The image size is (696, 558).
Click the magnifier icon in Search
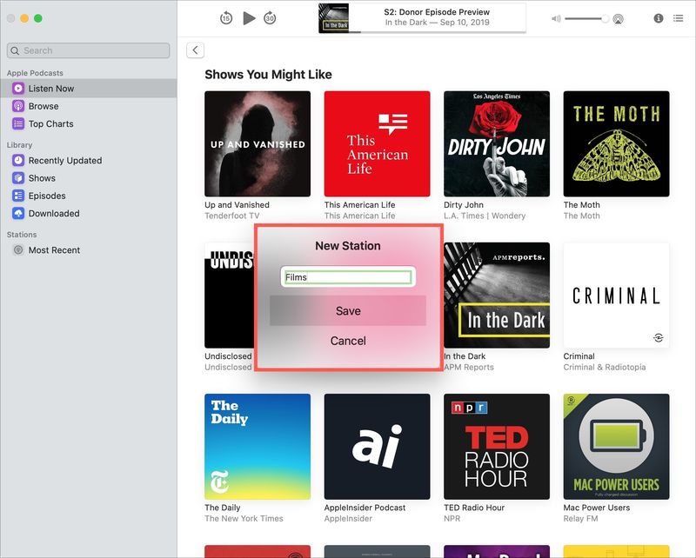click(x=15, y=50)
